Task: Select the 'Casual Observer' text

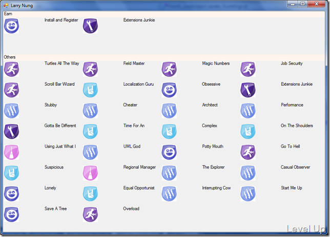Action: [296, 167]
